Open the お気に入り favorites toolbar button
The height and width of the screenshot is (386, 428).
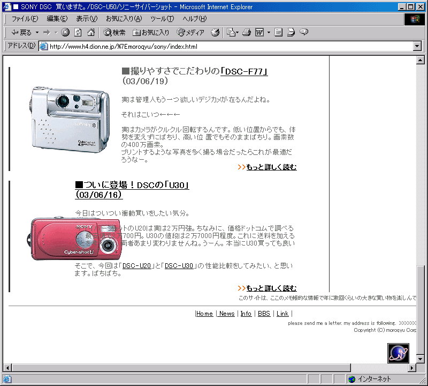[x=151, y=33]
